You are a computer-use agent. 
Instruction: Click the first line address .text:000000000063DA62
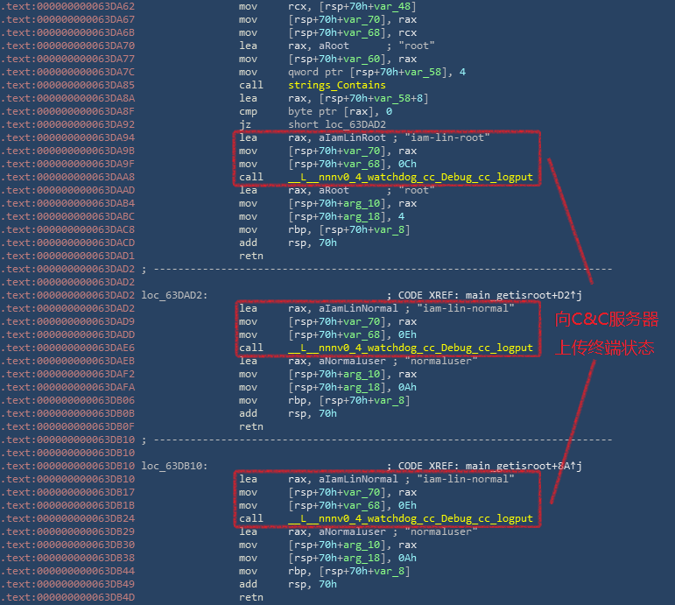click(x=68, y=6)
